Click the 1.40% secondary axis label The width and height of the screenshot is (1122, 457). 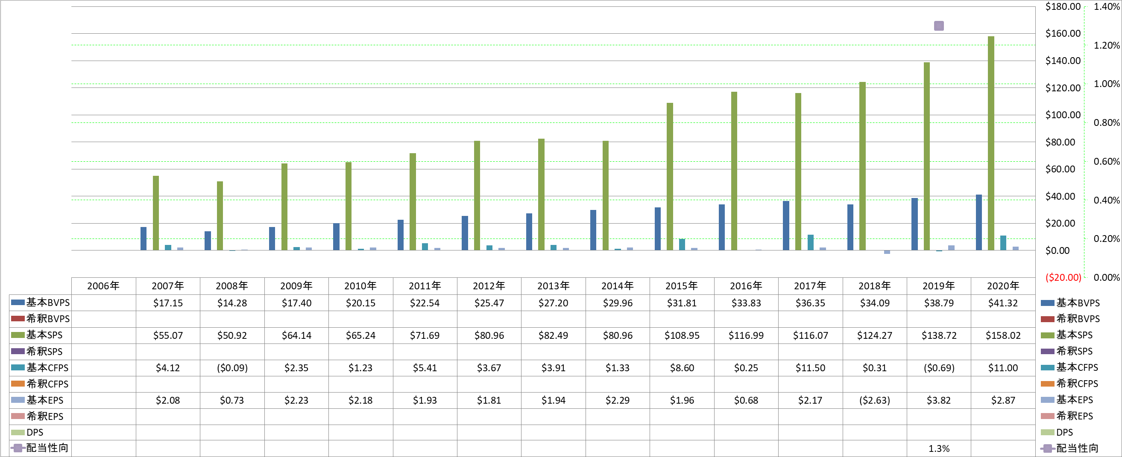pyautogui.click(x=1106, y=6)
